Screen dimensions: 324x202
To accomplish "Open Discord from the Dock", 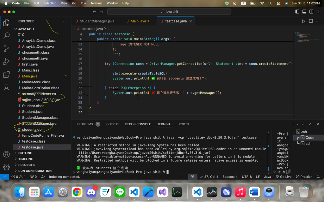I will (91, 192).
